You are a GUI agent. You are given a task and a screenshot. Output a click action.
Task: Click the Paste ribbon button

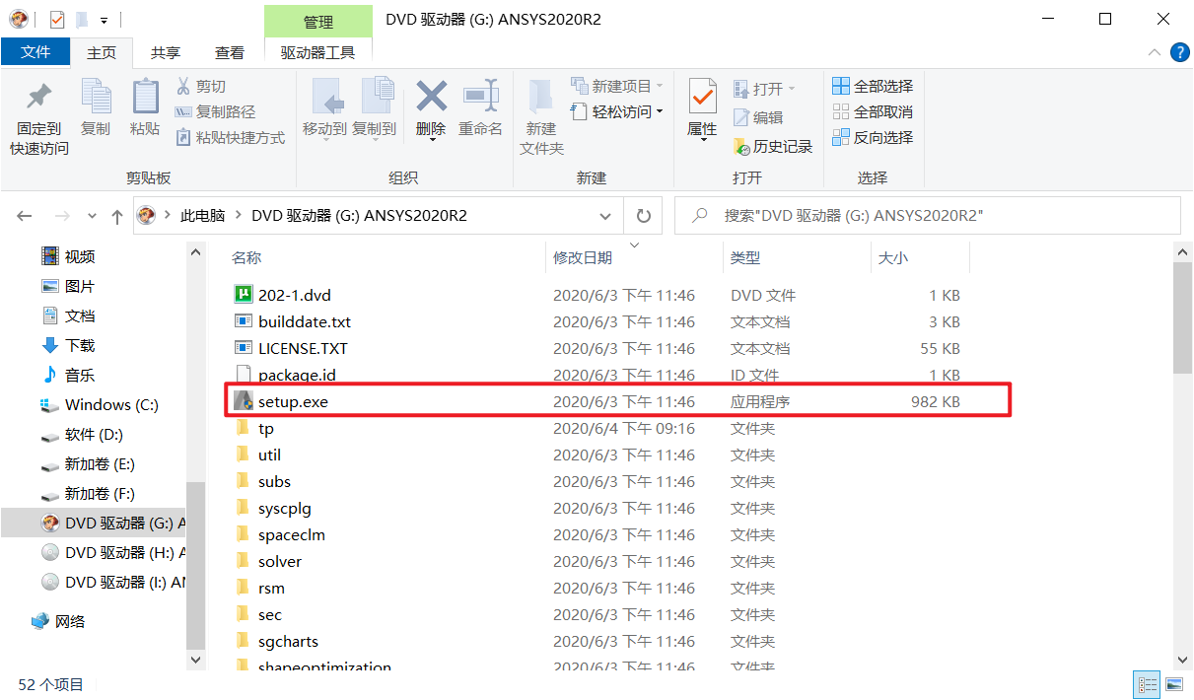click(145, 107)
